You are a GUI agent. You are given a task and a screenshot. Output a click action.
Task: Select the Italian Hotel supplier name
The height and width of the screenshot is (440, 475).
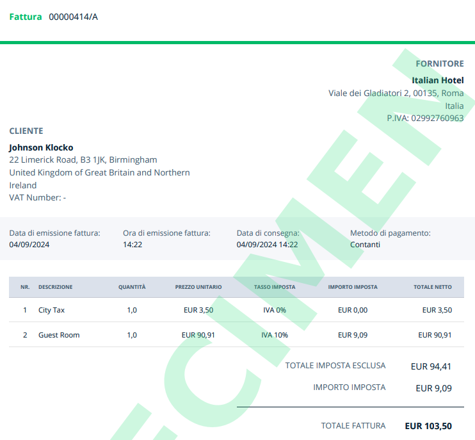[x=437, y=80]
